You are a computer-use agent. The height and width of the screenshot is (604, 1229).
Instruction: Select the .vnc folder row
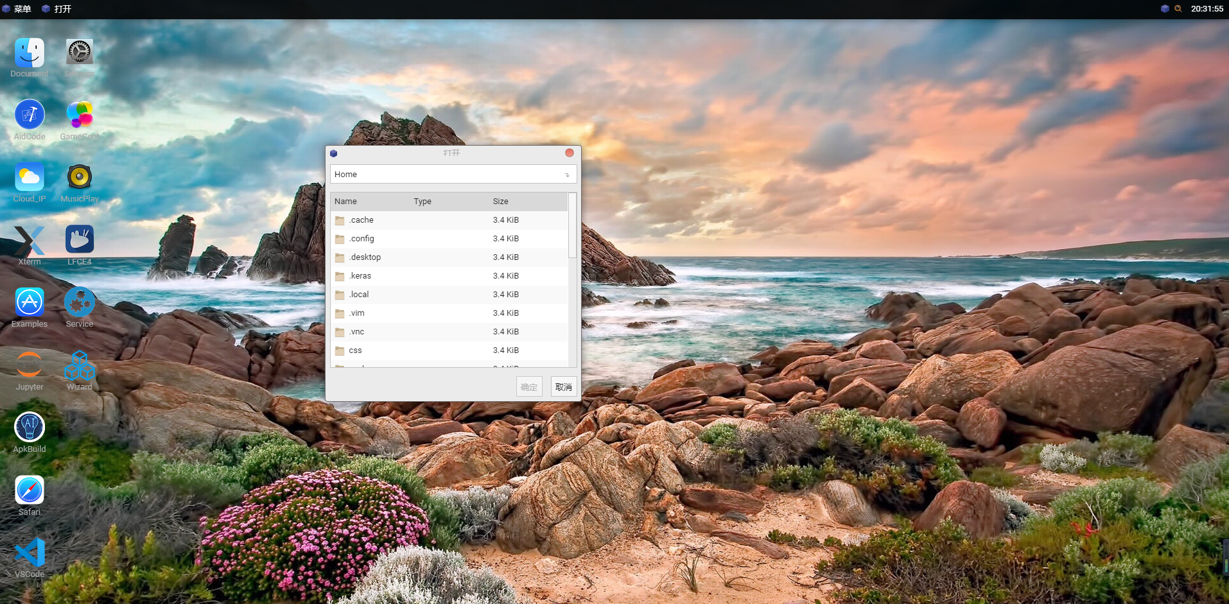(449, 332)
